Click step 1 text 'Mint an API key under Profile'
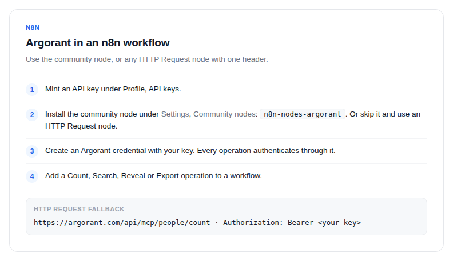 tap(113, 89)
